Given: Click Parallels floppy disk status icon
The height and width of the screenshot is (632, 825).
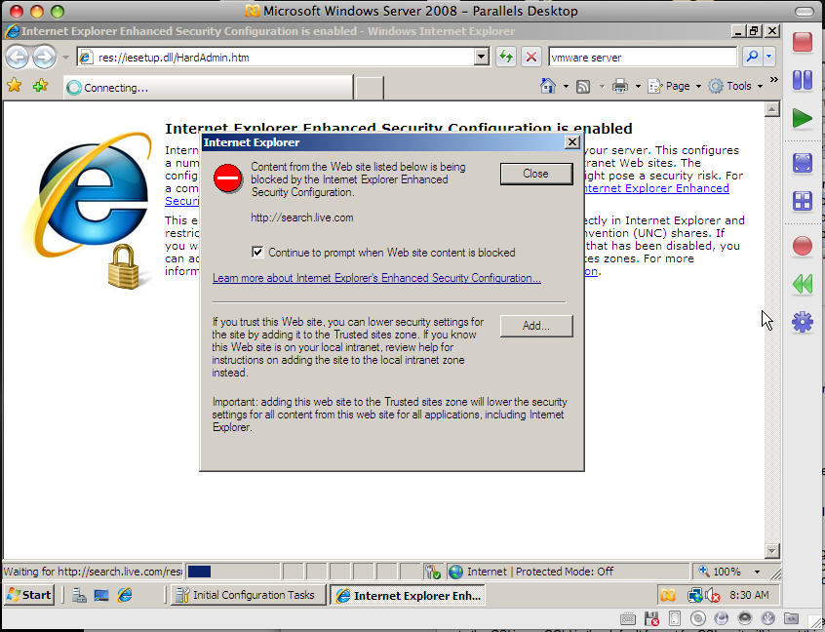Looking at the screenshot, I should click(x=651, y=618).
